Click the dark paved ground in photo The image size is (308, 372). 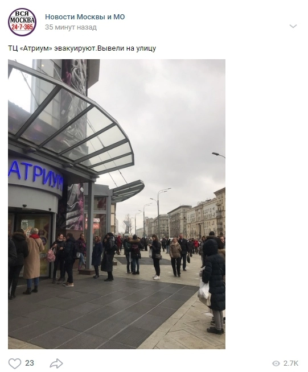point(102,313)
